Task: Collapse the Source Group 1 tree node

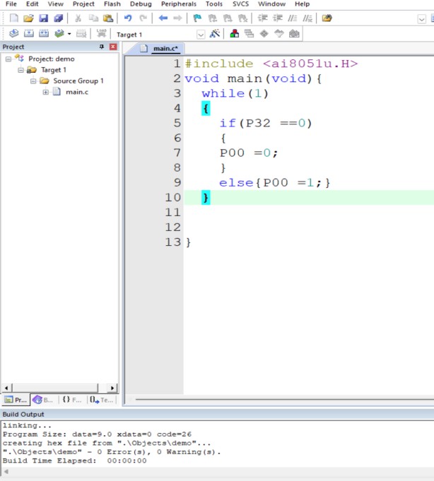Action: (x=33, y=81)
